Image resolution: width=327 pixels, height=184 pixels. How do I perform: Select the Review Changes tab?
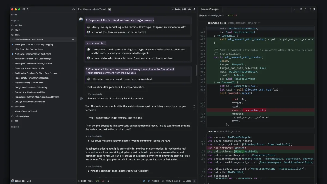click(210, 9)
